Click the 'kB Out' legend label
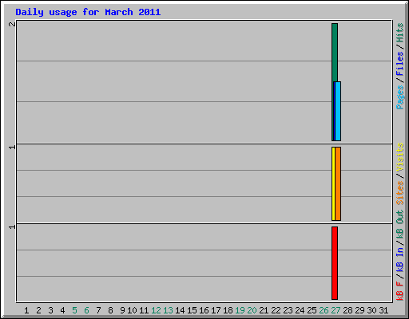Image resolution: width=409 pixels, height=319 pixels. point(399,225)
